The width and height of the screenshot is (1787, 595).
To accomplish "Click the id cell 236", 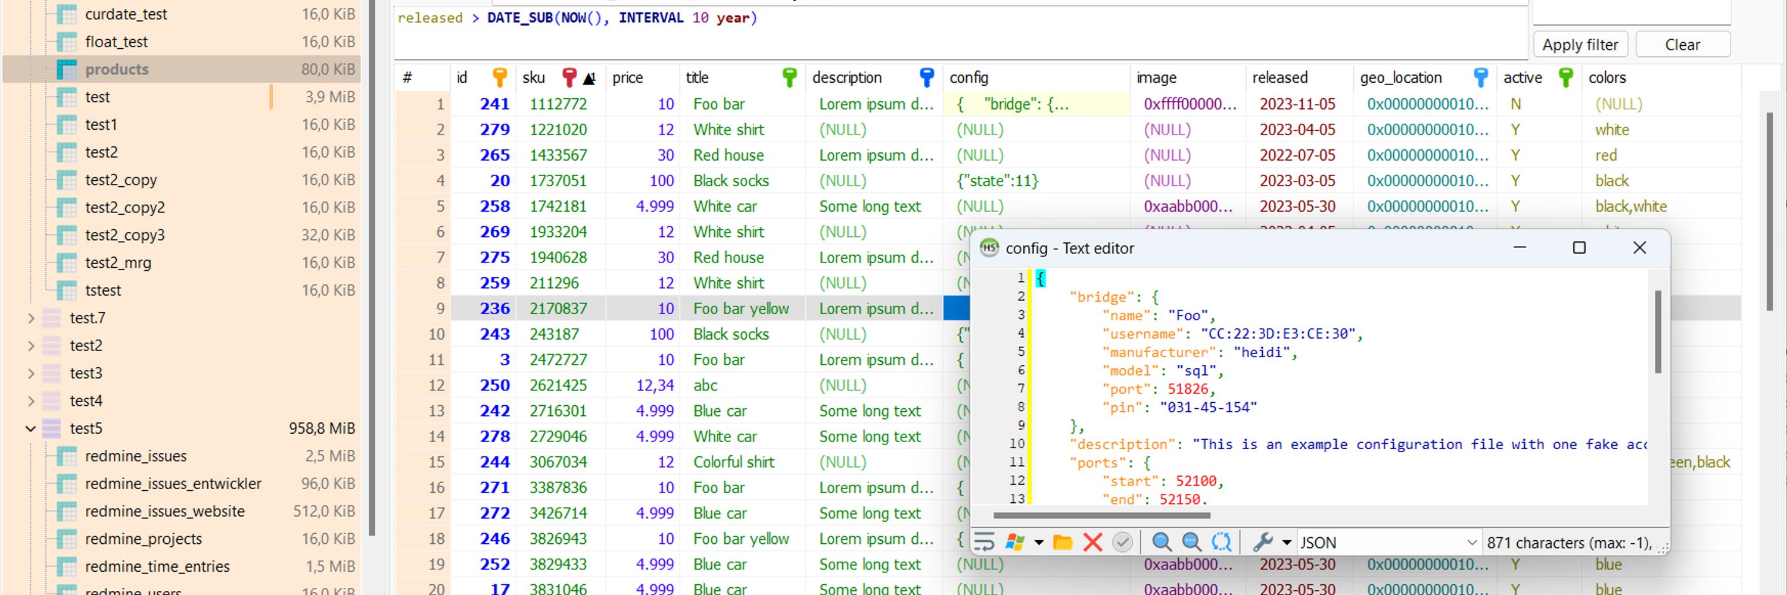I will pyautogui.click(x=484, y=308).
